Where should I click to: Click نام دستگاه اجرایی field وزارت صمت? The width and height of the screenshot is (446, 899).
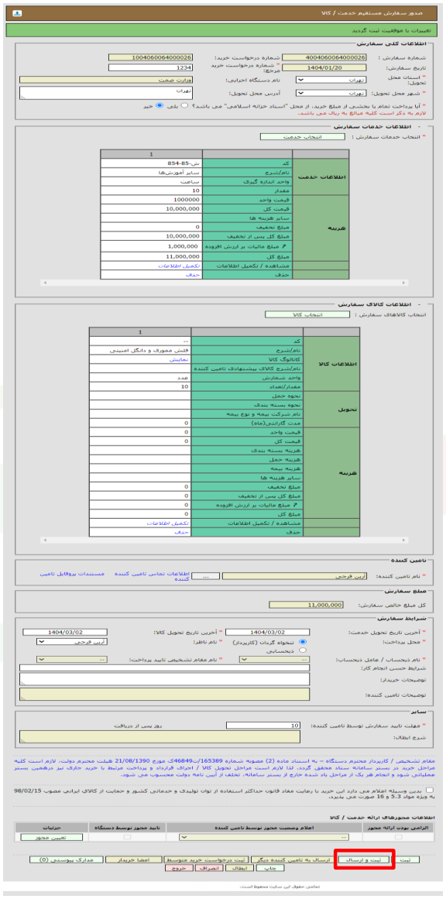107,81
